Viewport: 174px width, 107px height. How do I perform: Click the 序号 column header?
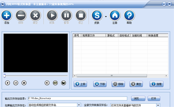click(77, 36)
